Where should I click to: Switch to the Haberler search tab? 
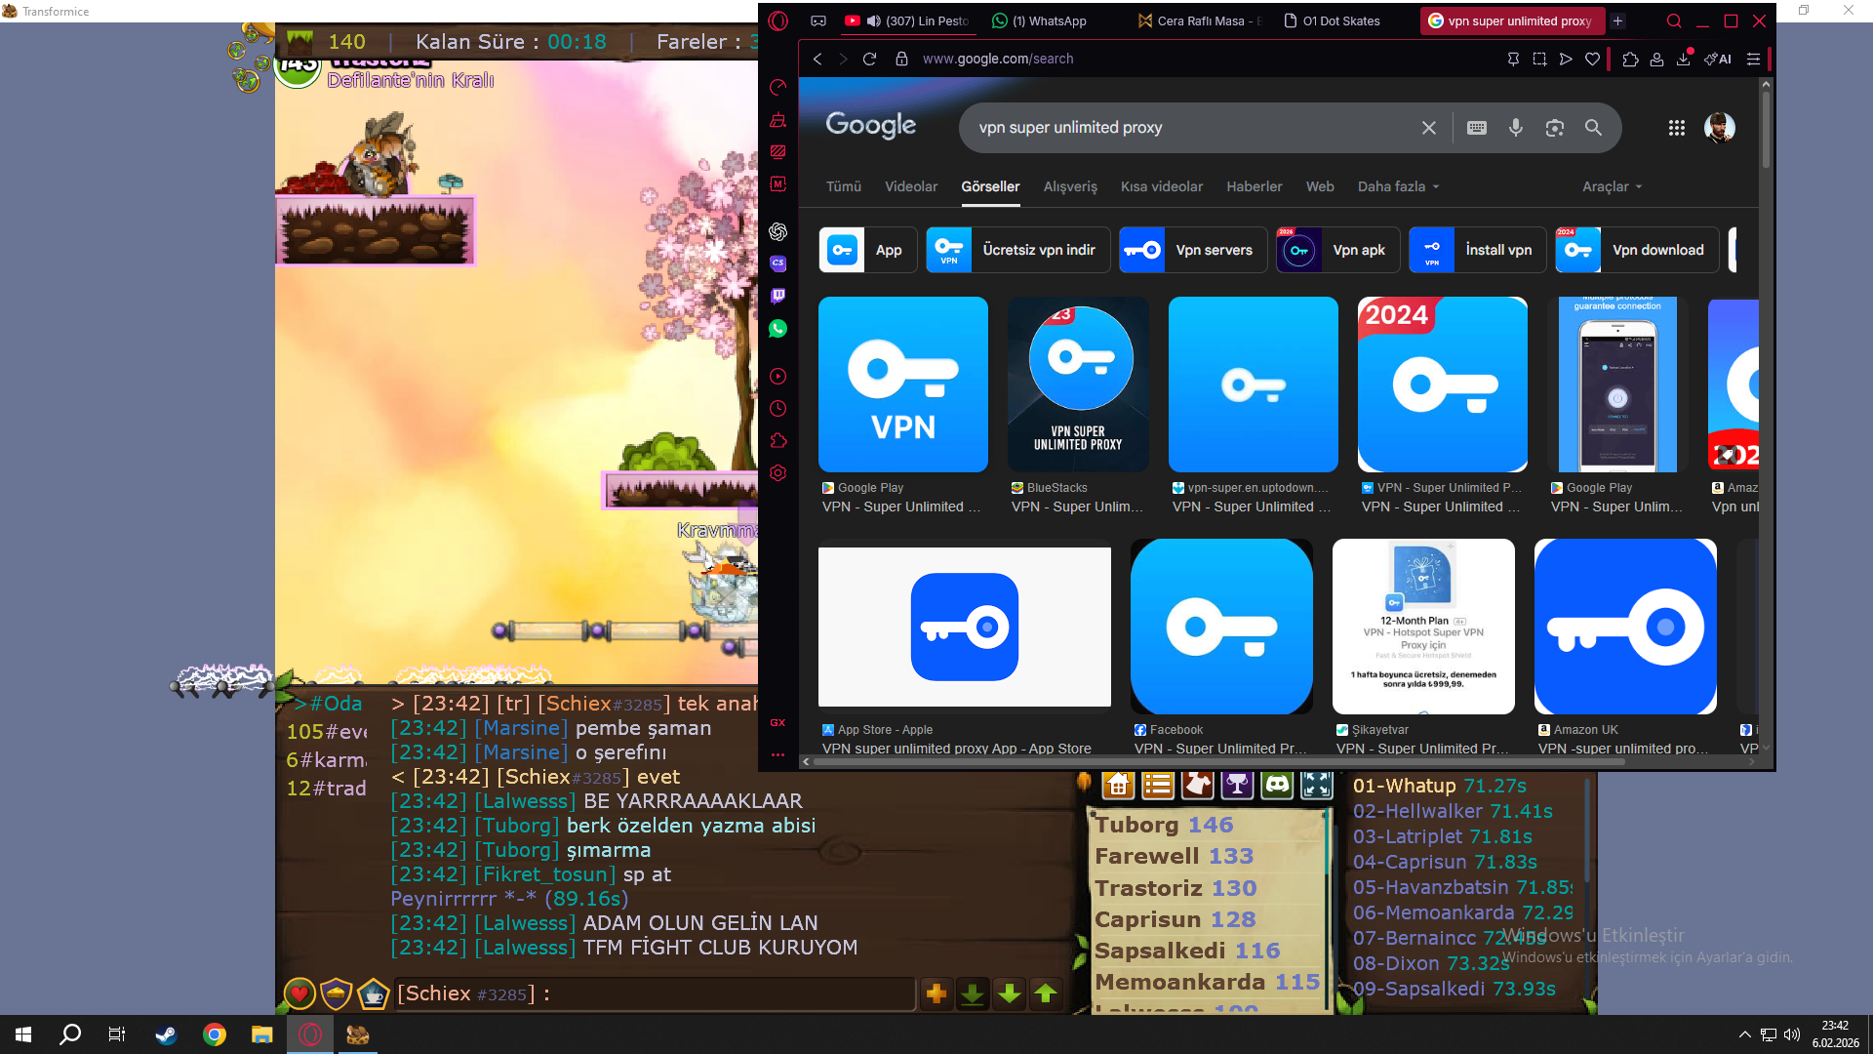(1255, 186)
